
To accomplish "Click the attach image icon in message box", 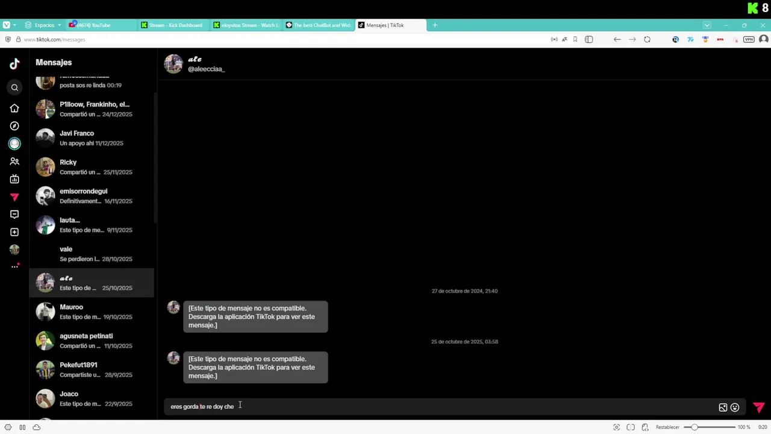I will pos(723,407).
